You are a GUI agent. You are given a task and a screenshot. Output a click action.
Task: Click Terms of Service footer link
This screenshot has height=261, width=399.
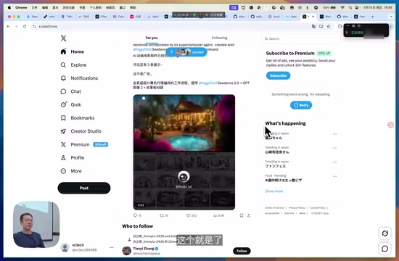(x=274, y=208)
